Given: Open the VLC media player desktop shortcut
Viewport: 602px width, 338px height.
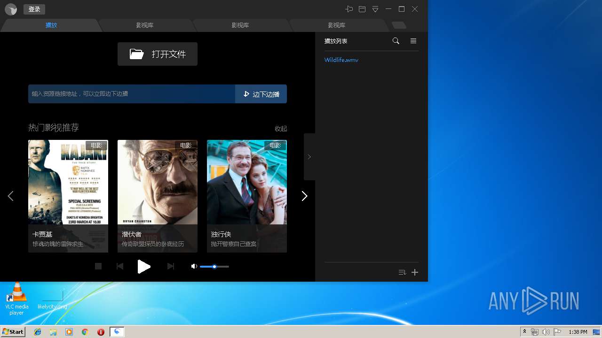Looking at the screenshot, I should [16, 299].
